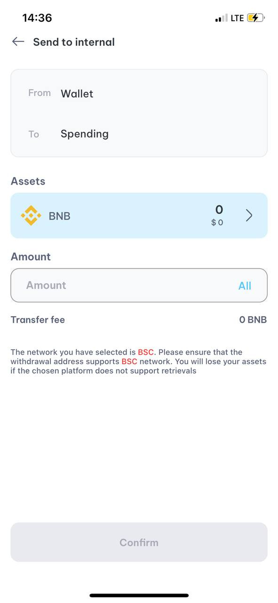Click the LTE network indicator
The image size is (278, 603).
pyautogui.click(x=236, y=17)
